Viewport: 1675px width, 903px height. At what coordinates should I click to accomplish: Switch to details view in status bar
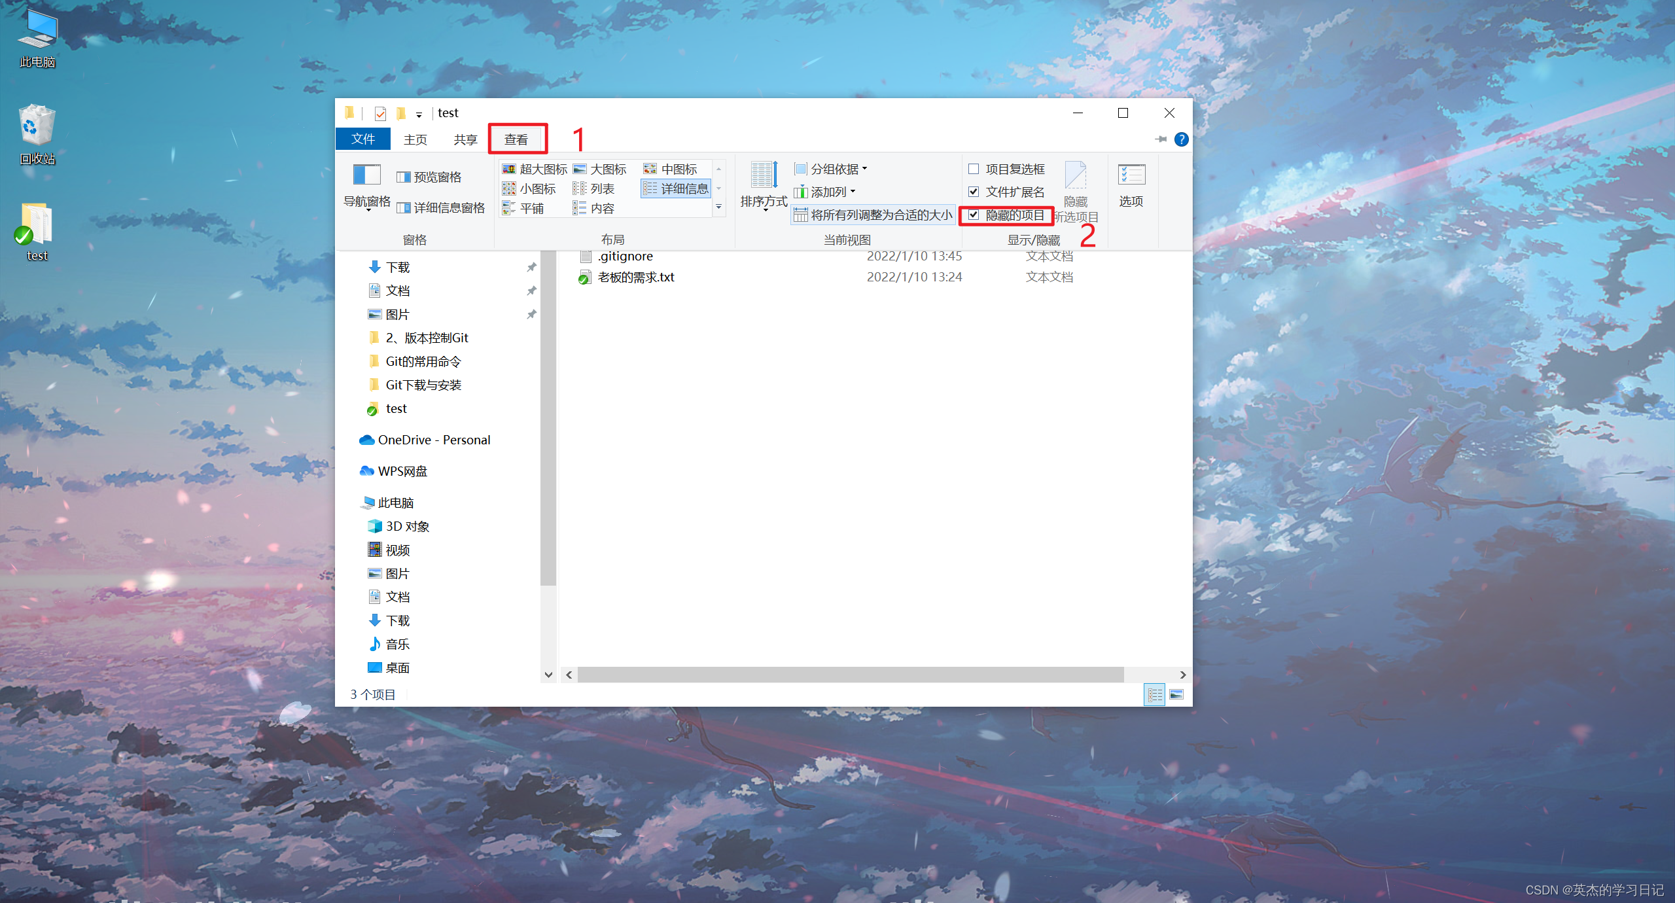click(x=1155, y=694)
